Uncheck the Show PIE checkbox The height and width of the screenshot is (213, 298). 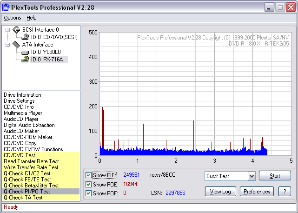click(88, 175)
